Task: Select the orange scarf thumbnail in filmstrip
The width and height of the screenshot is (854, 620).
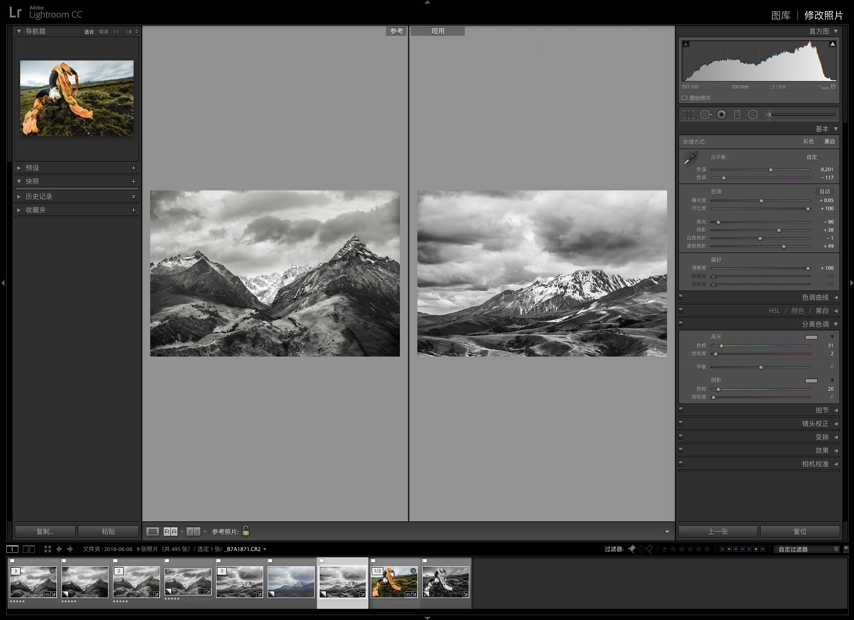Action: pos(394,581)
